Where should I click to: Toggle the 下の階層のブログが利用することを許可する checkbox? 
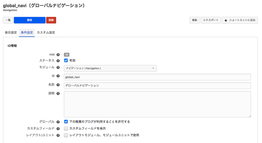click(x=66, y=122)
